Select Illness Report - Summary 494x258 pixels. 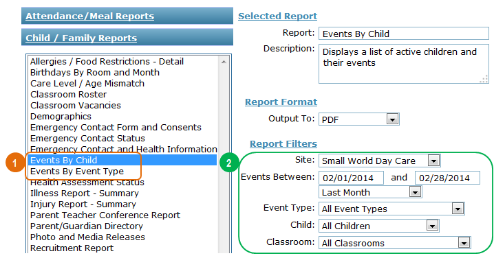pyautogui.click(x=85, y=193)
